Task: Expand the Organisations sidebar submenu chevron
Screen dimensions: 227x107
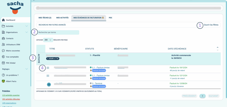Action: 27,32
